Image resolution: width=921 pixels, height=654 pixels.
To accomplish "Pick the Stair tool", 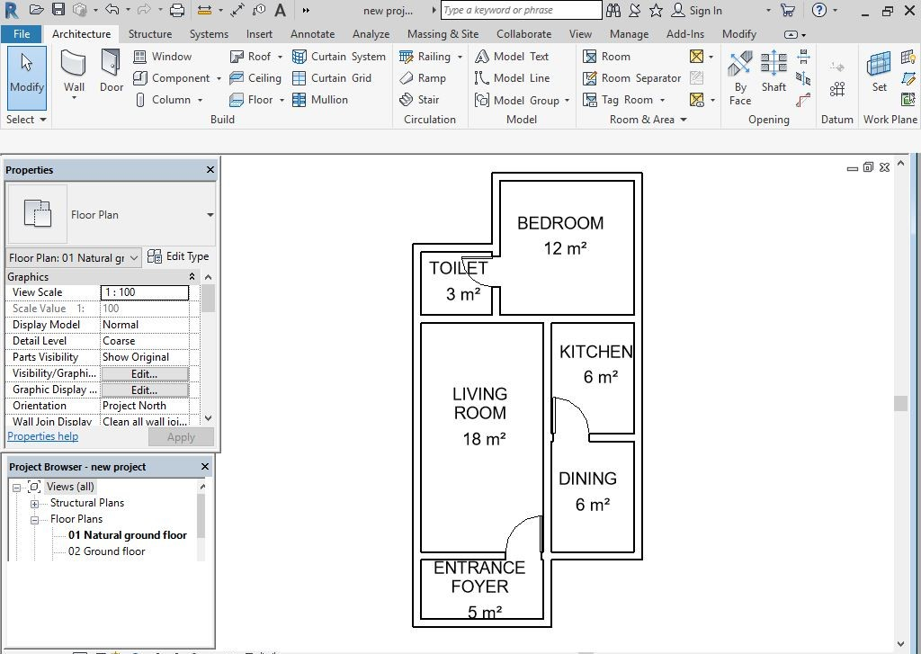I will tap(419, 100).
